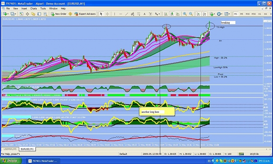Open the Help menu
Screen dimensions: 273x164
coord(63,9)
